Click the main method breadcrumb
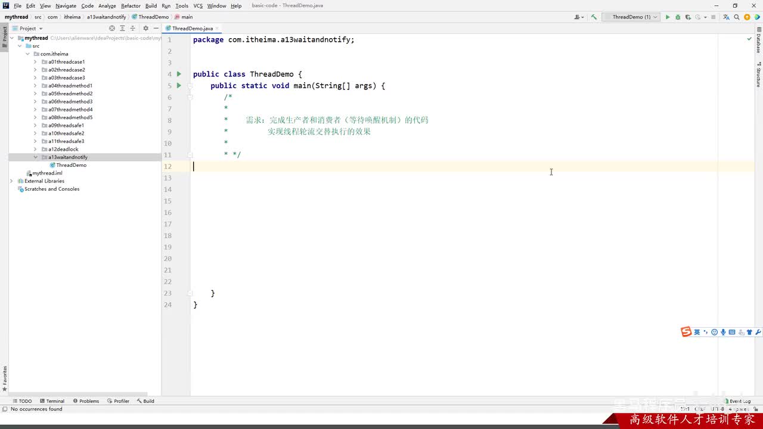Screen dimensions: 763x429 point(184,17)
